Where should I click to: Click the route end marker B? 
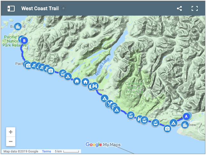point(24,41)
